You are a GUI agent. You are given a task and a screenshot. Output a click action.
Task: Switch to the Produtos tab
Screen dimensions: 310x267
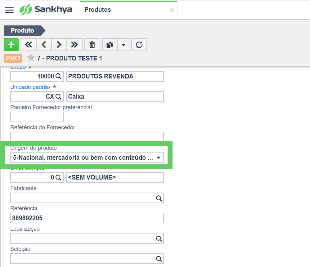point(97,10)
